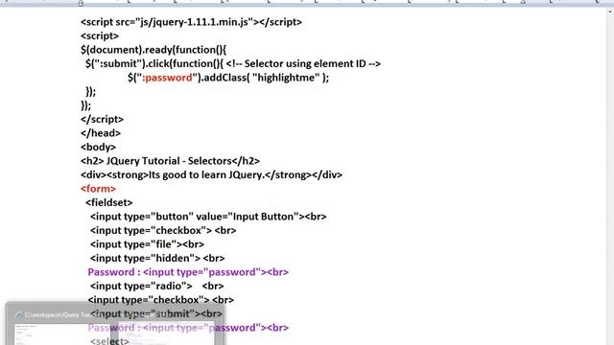
Task: Click the <fieldset> tag line
Action: [108, 202]
